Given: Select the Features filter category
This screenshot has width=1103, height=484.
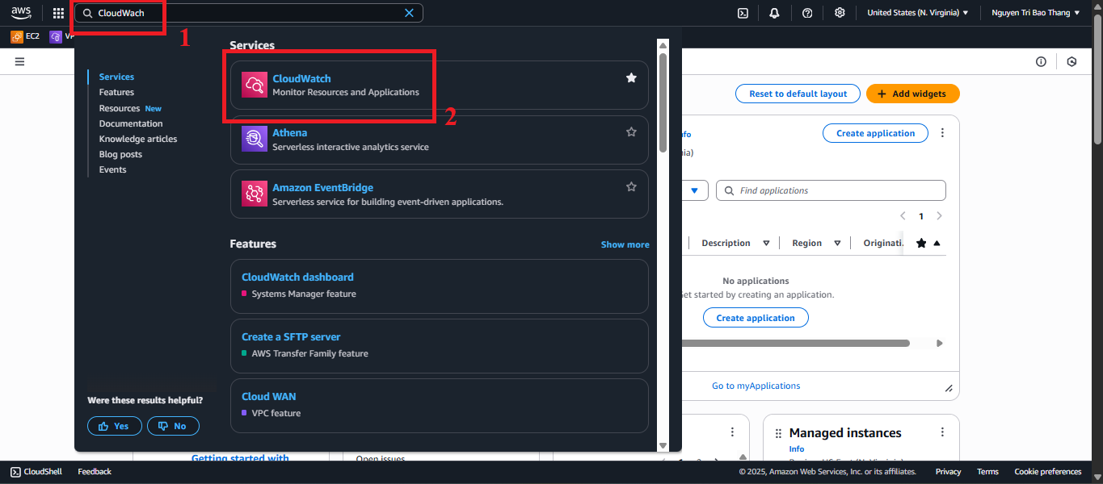Looking at the screenshot, I should [x=116, y=92].
